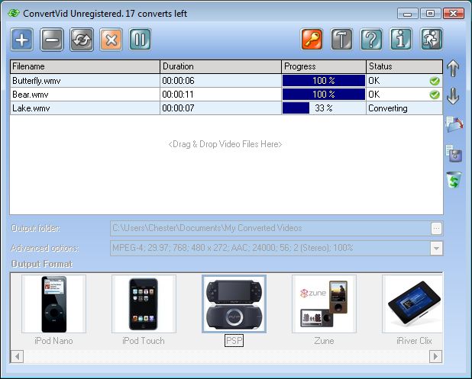Click the orange Cancel conversion X button

pyautogui.click(x=111, y=39)
